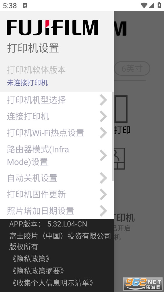Image resolution: width=164 pixels, height=292 pixels.
Task: Open 自动关机设置 item
Action: tap(57, 178)
